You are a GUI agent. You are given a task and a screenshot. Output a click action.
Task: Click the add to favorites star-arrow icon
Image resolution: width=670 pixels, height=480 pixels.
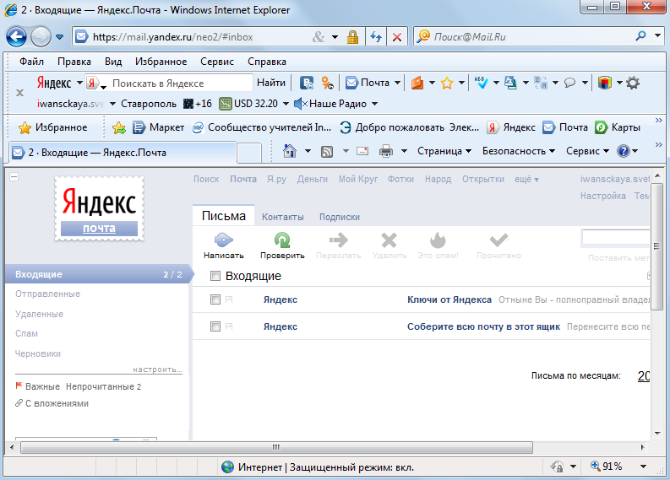119,127
